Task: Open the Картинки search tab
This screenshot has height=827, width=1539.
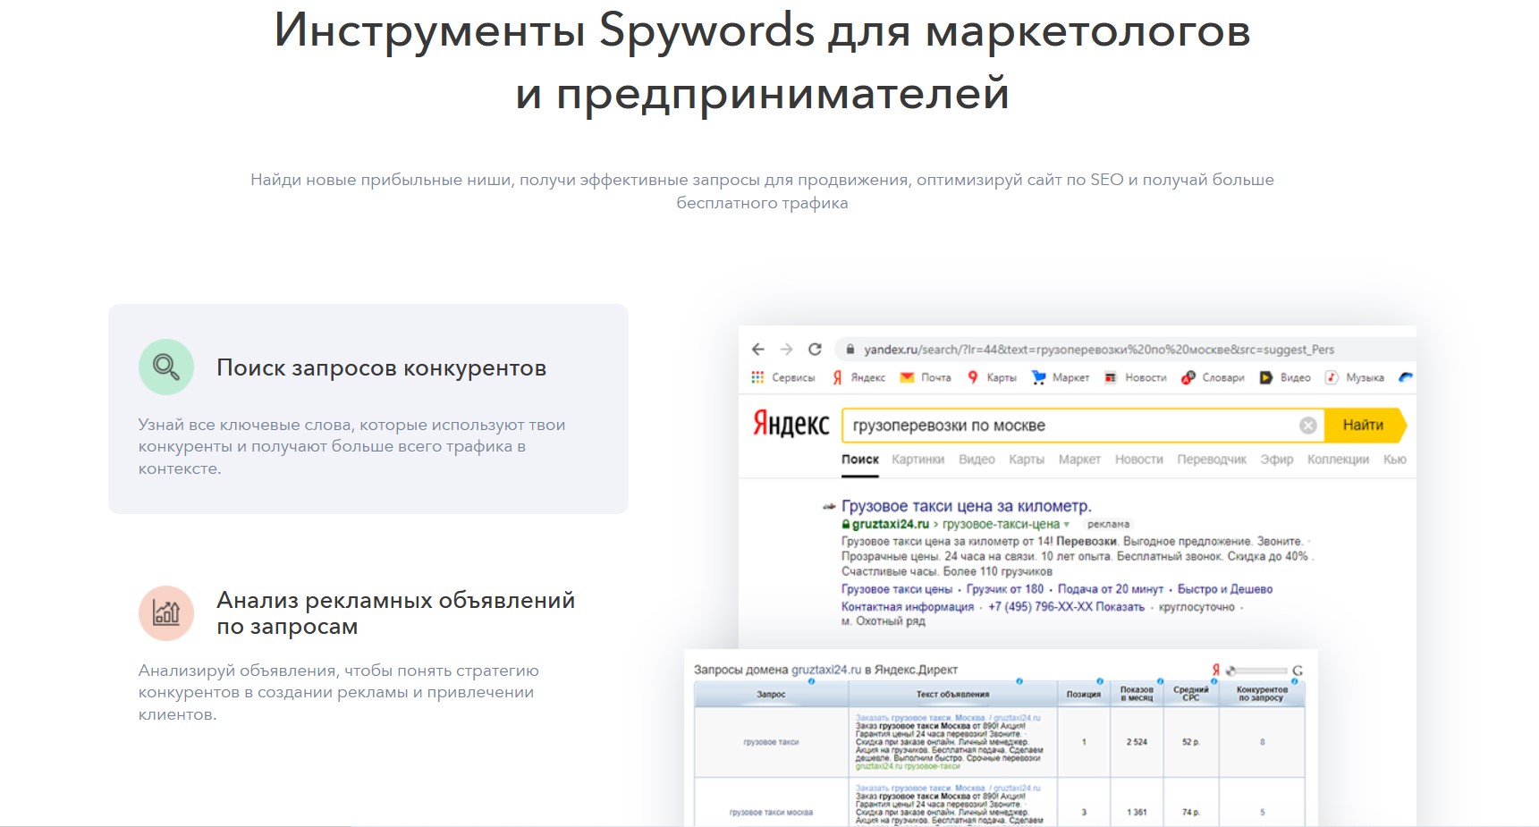Action: point(917,460)
